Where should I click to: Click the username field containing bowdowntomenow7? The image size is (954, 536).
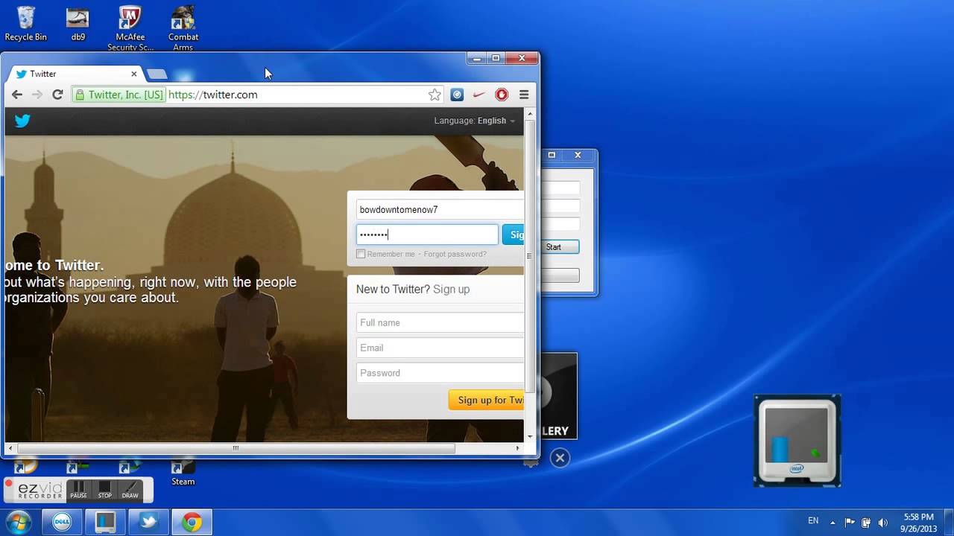pos(440,210)
